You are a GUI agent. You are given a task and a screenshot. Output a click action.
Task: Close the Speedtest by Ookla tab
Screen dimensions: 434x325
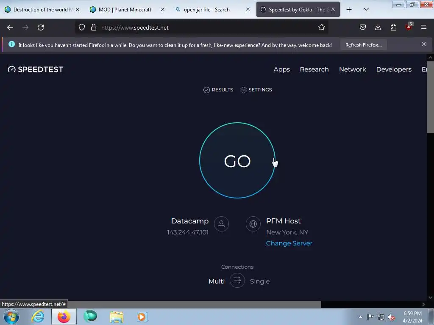333,9
